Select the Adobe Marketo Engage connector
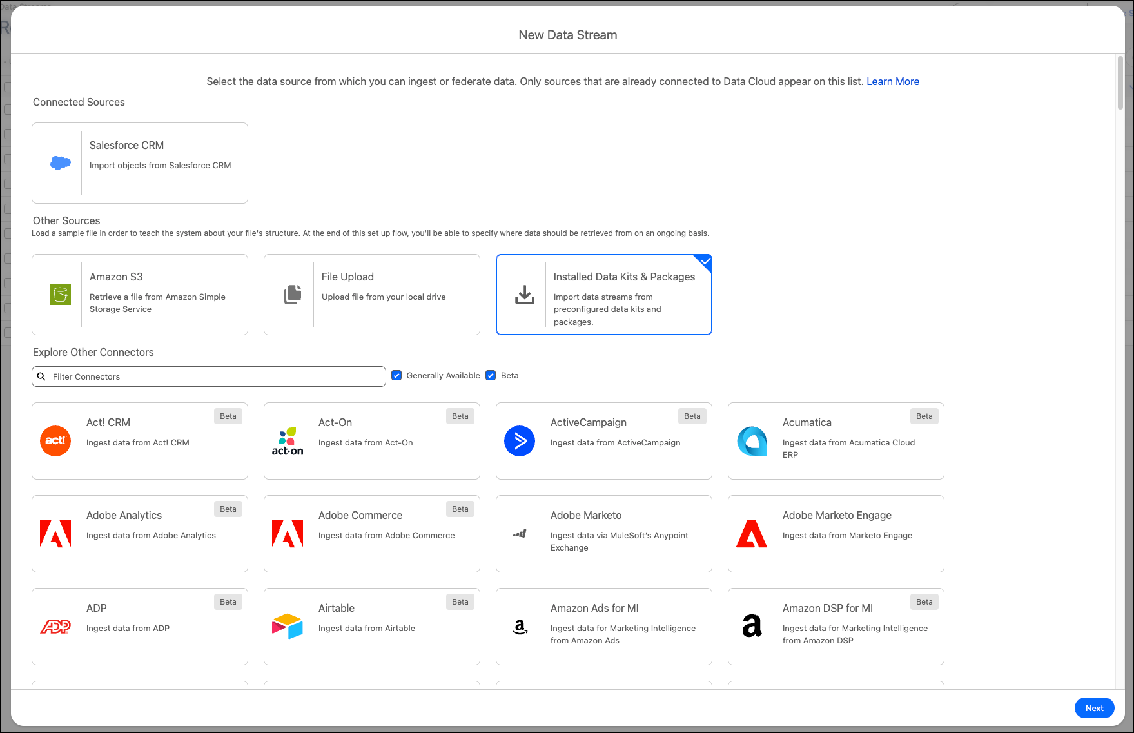The height and width of the screenshot is (733, 1134). (x=836, y=534)
